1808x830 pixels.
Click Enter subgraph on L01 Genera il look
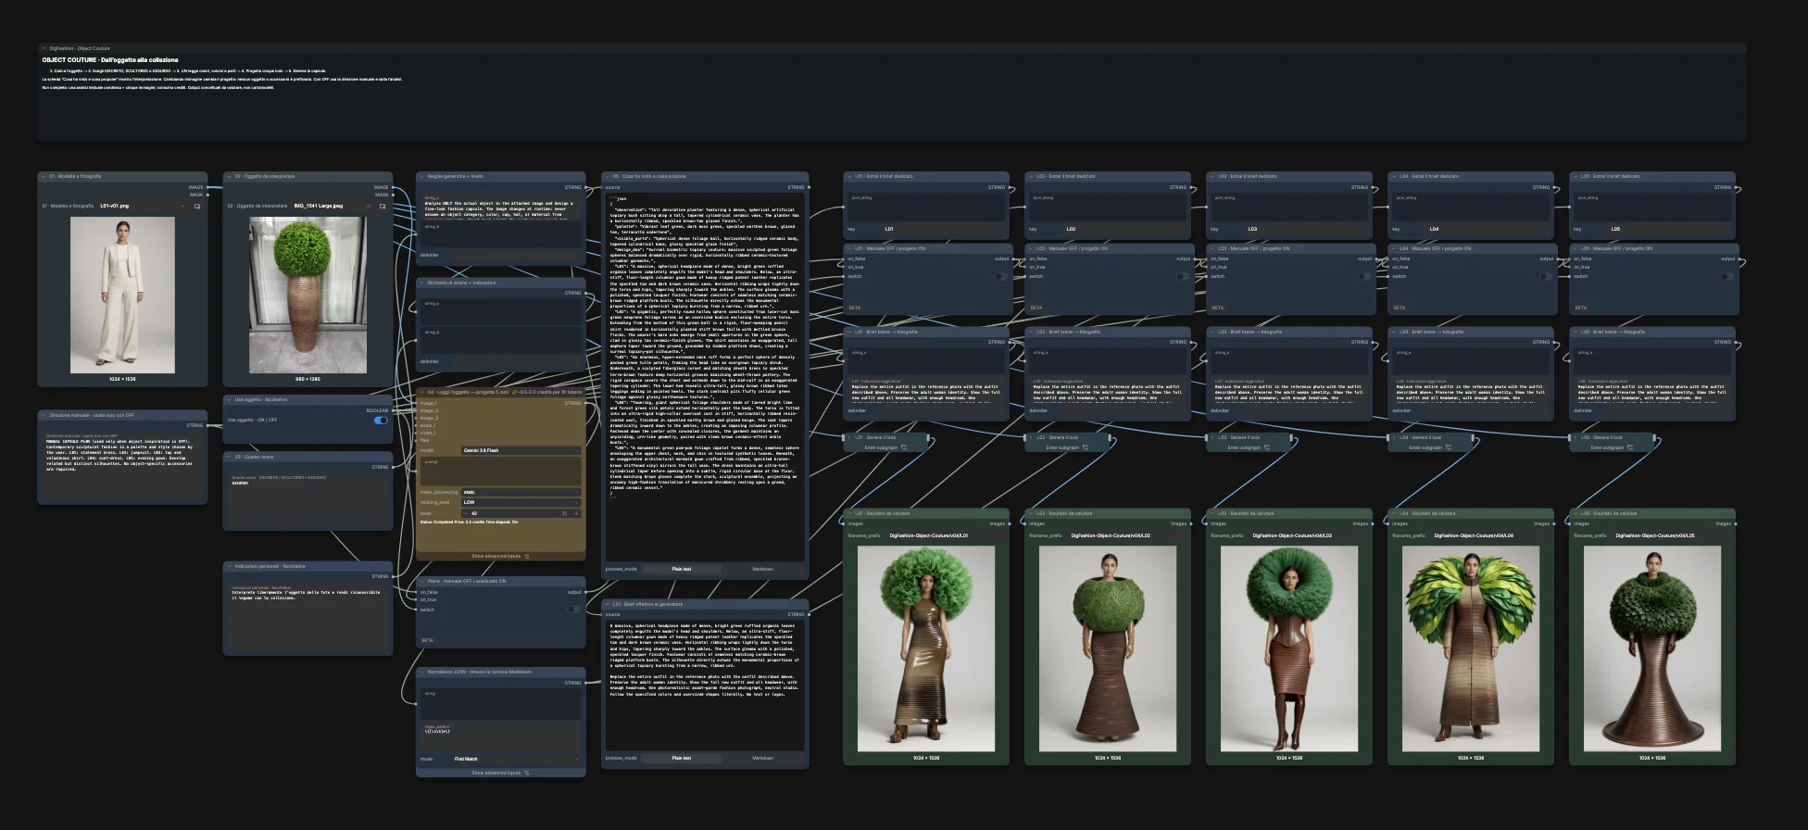(885, 447)
